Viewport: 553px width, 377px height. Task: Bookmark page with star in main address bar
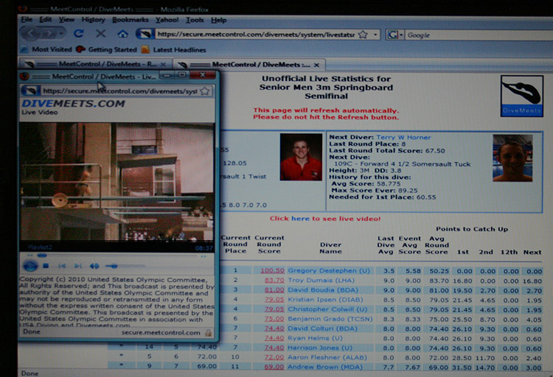pyautogui.click(x=363, y=35)
